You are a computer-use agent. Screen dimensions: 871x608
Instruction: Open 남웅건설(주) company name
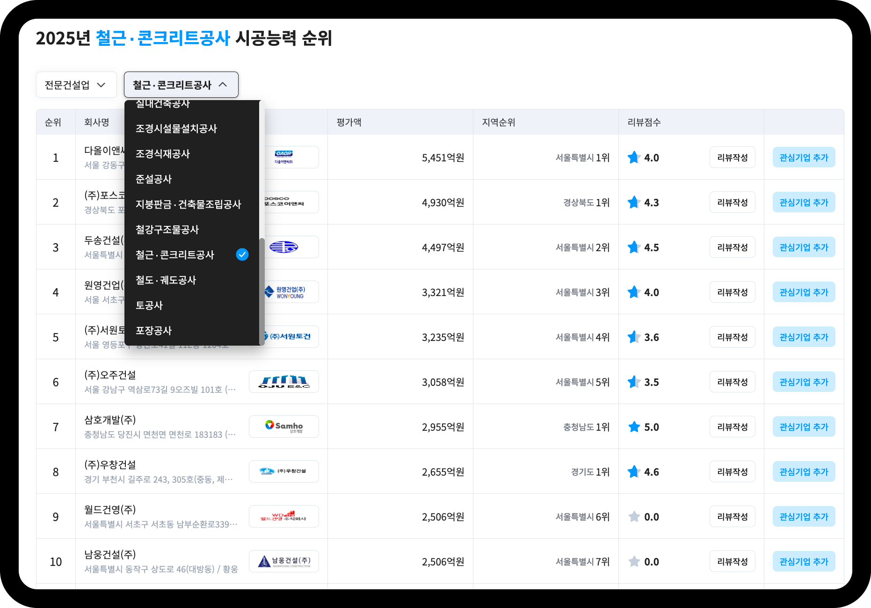(110, 555)
